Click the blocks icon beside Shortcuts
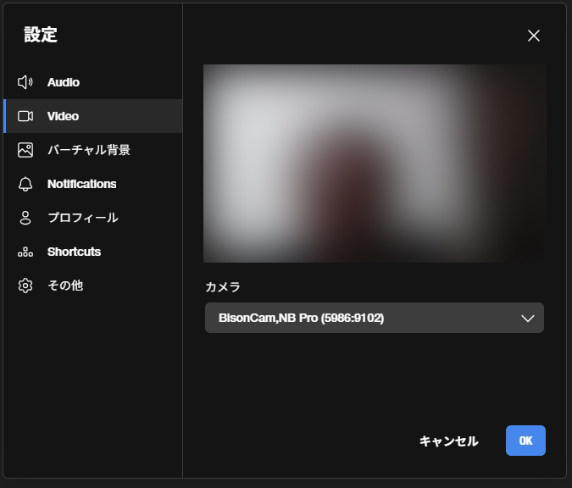572x488 pixels. point(25,252)
